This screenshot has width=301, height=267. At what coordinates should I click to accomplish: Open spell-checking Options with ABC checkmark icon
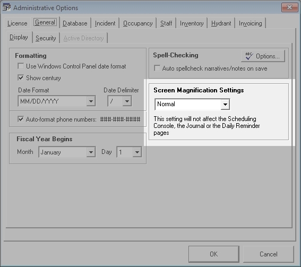263,56
